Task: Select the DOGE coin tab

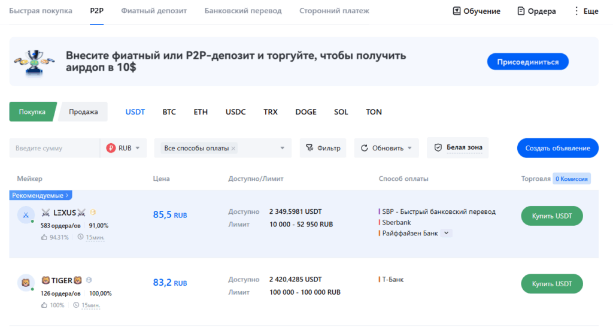Action: (x=306, y=112)
